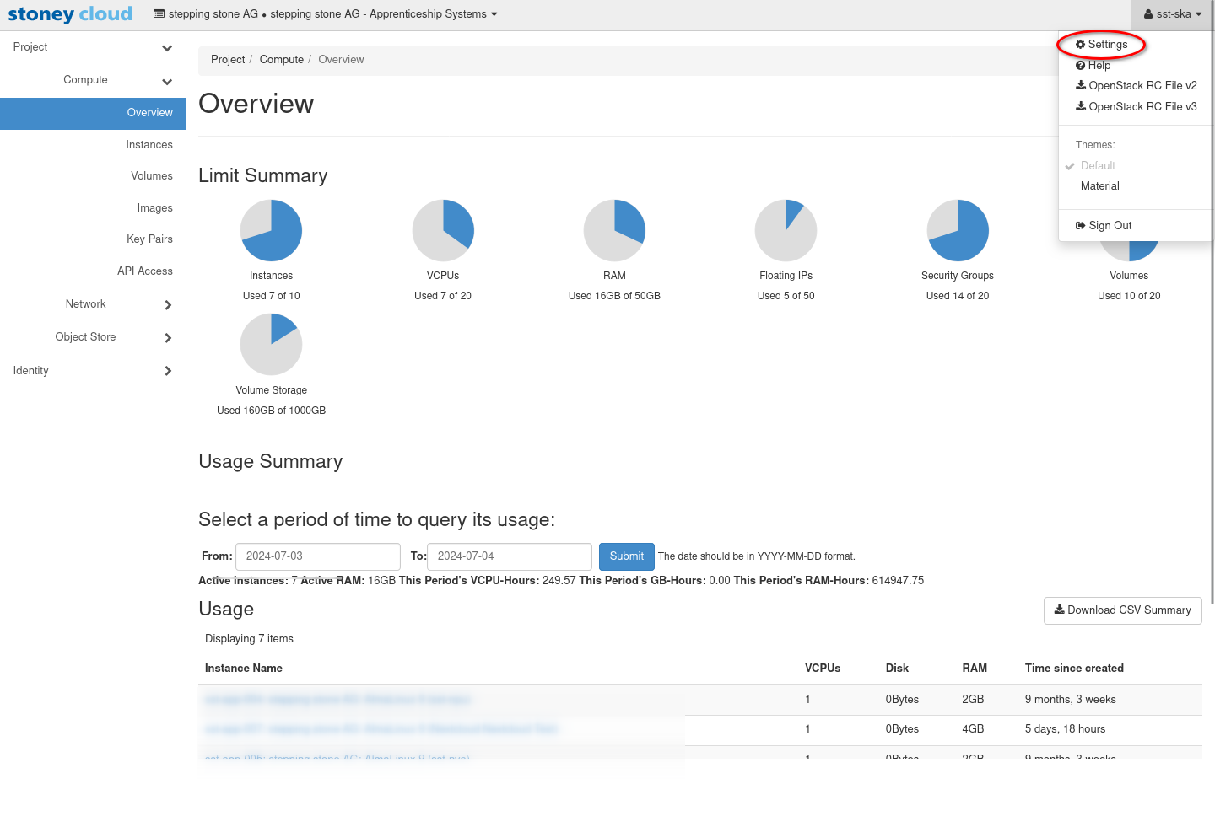Open Instances in the Compute menu
Image resolution: width=1215 pixels, height=827 pixels.
(149, 145)
